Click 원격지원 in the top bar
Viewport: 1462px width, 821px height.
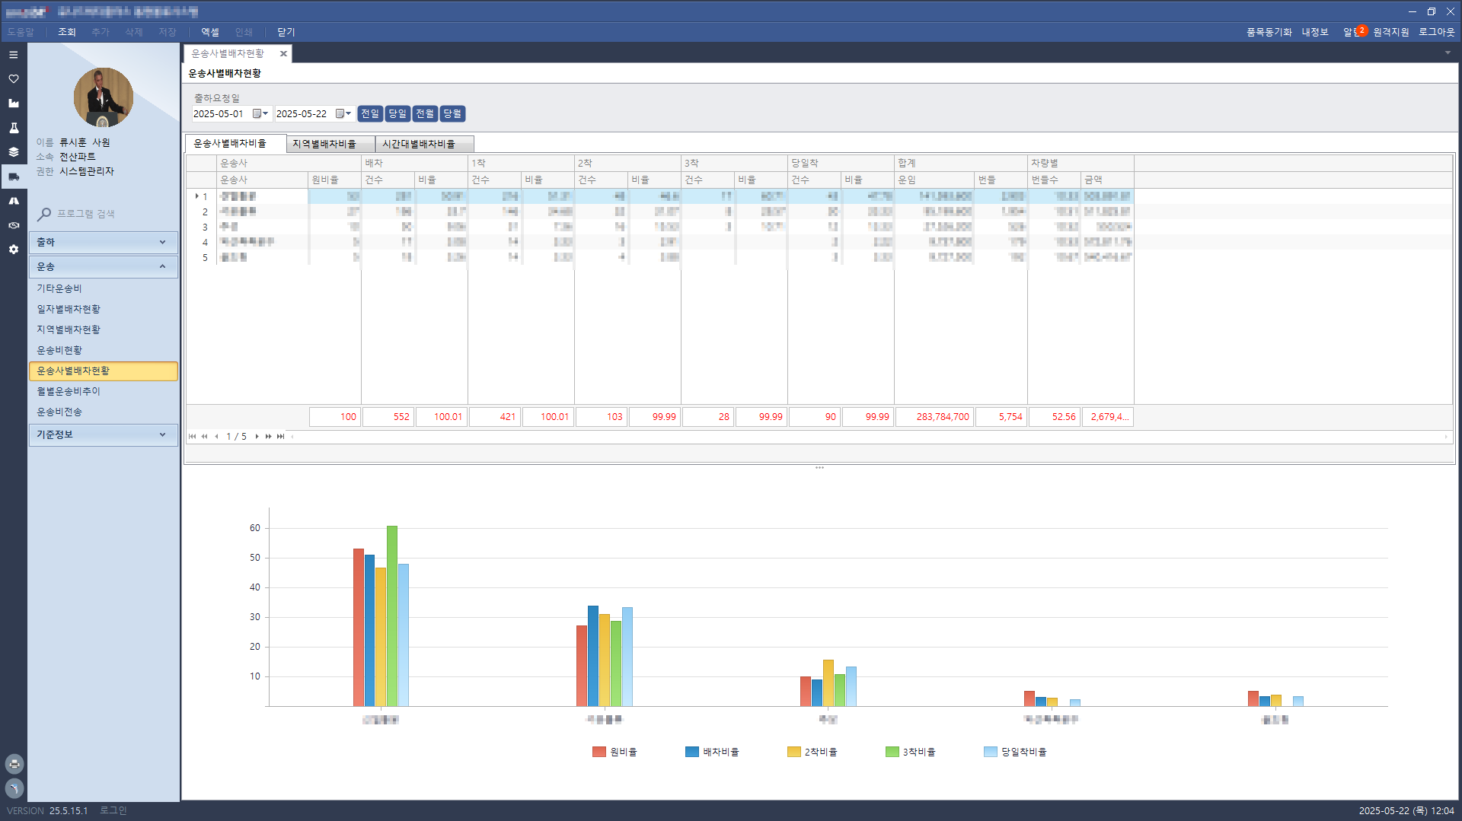[1391, 32]
